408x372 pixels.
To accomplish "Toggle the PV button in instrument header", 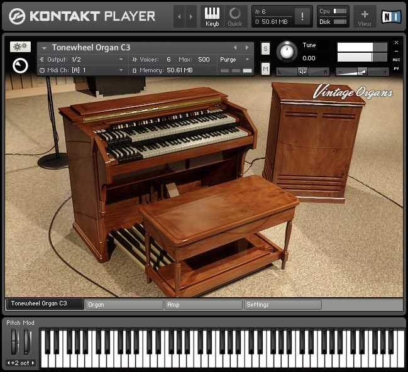I will coord(396,68).
